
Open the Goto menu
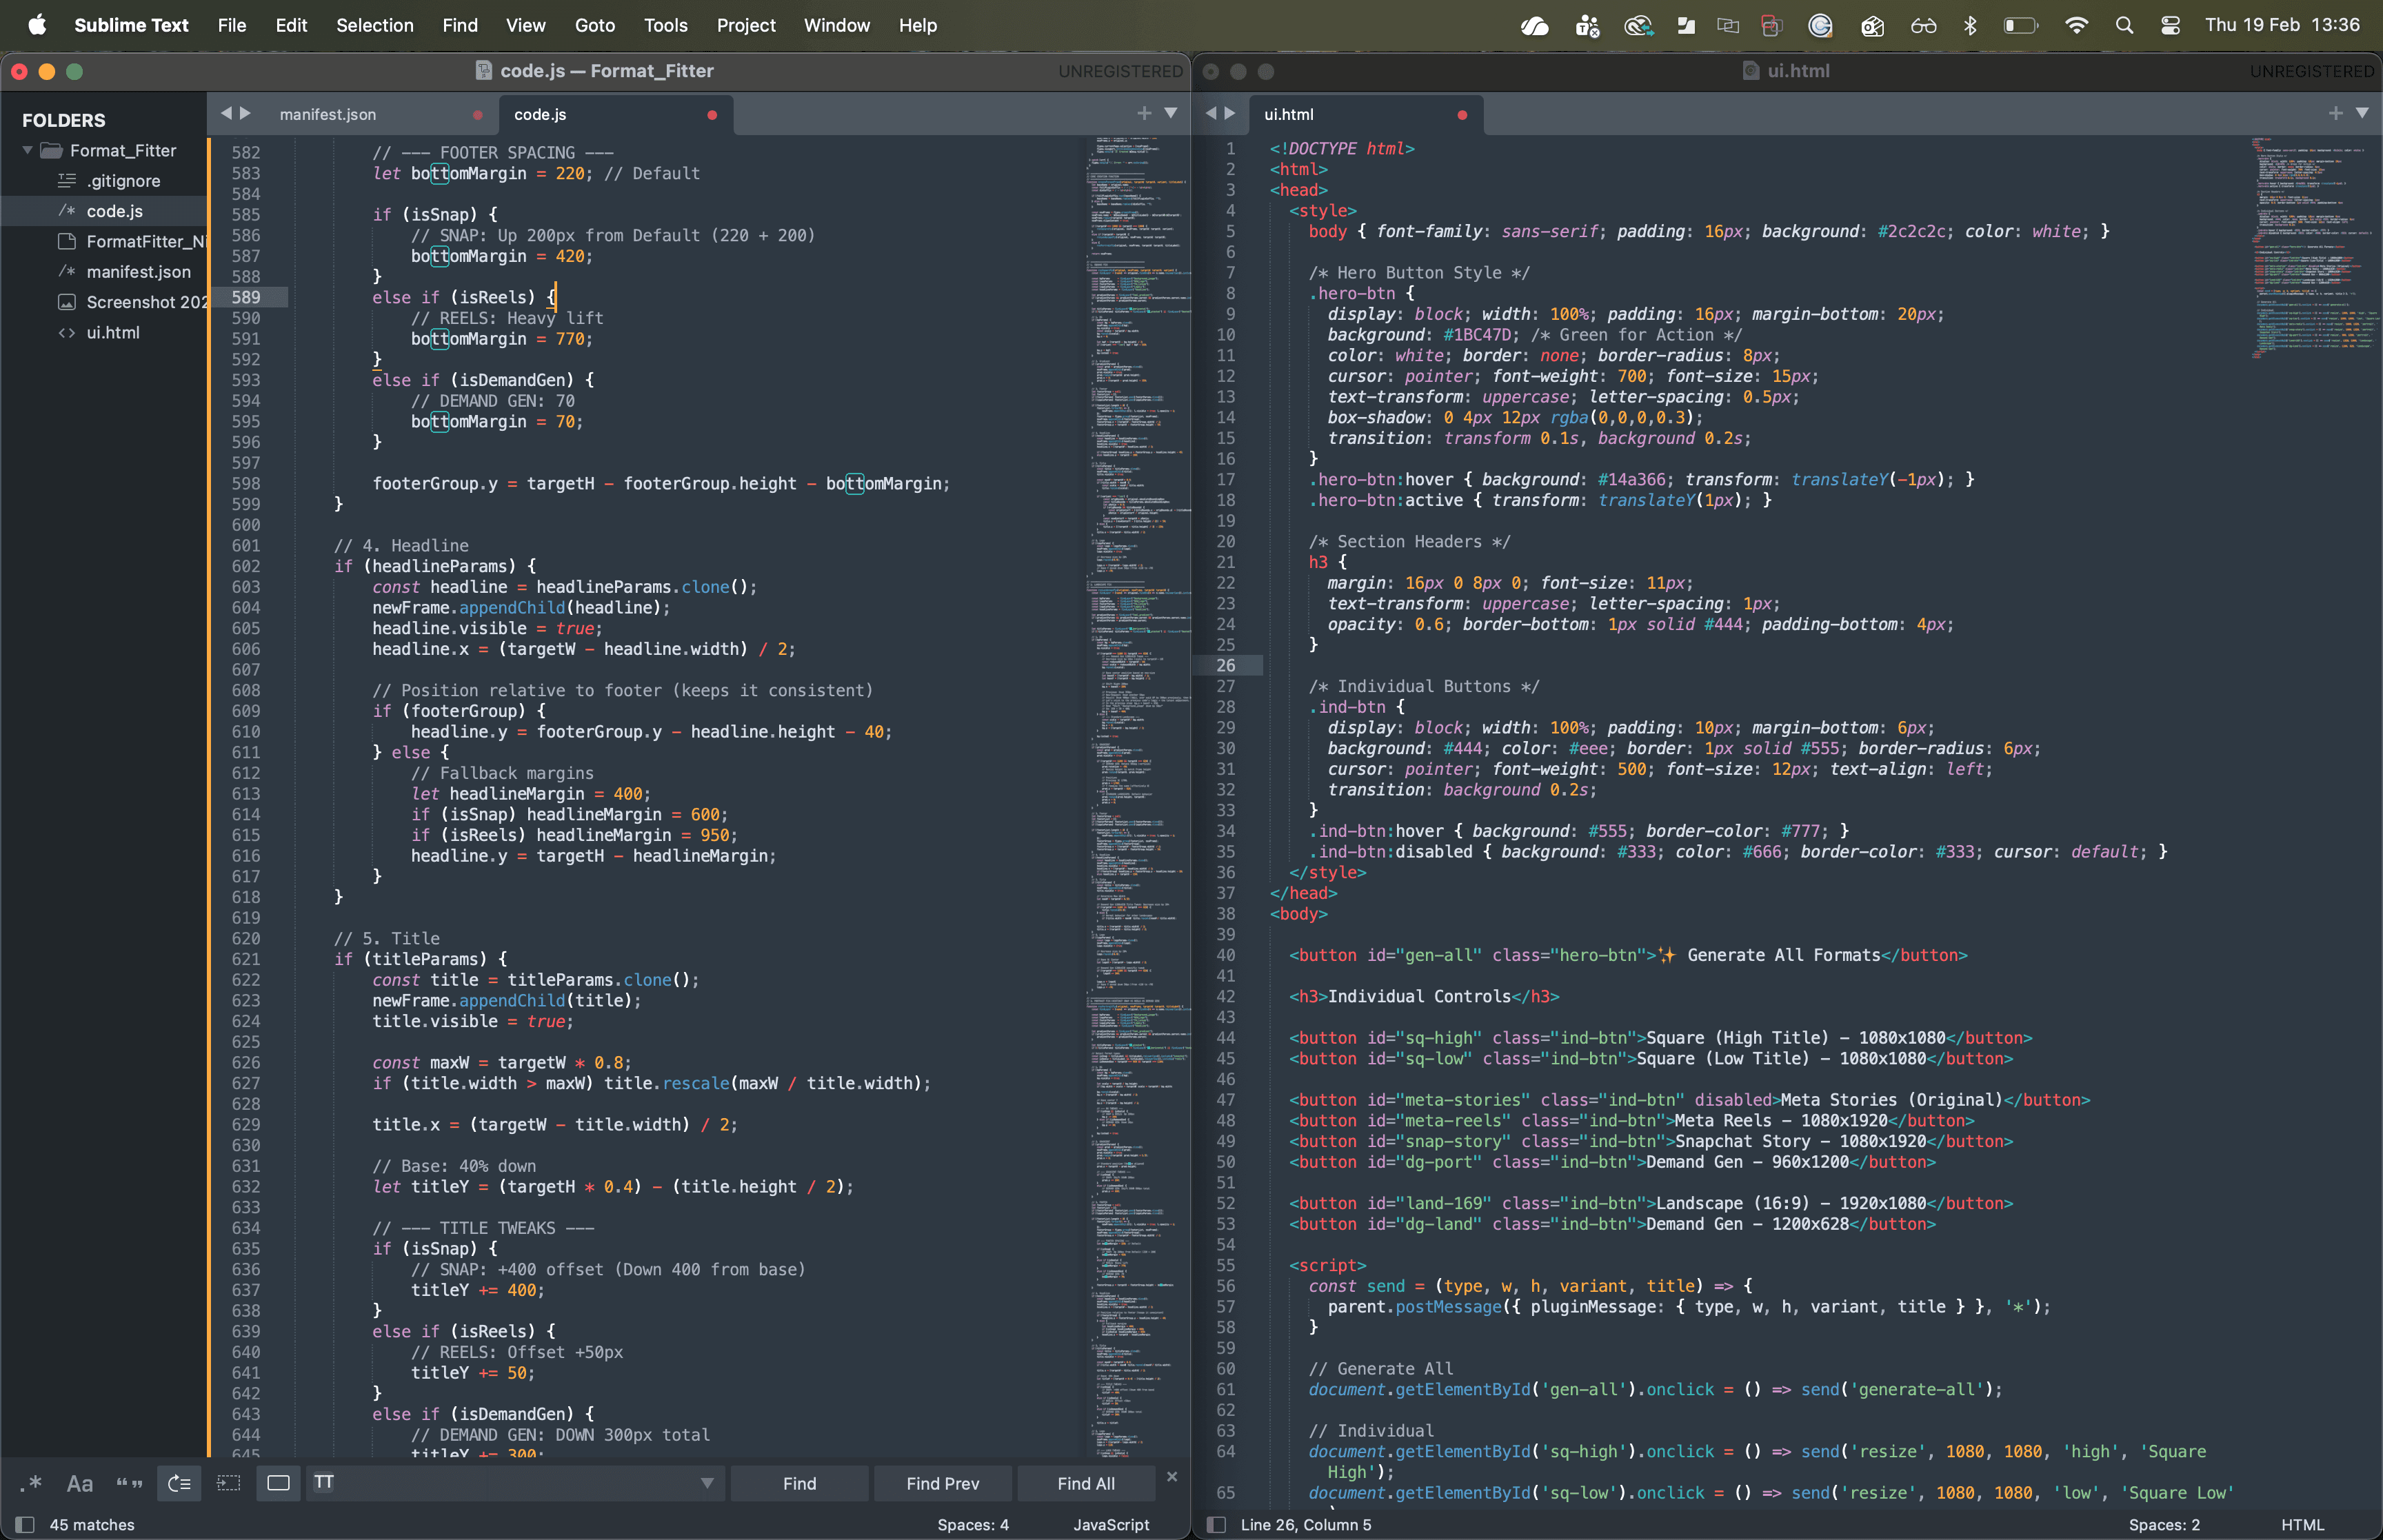[x=594, y=25]
